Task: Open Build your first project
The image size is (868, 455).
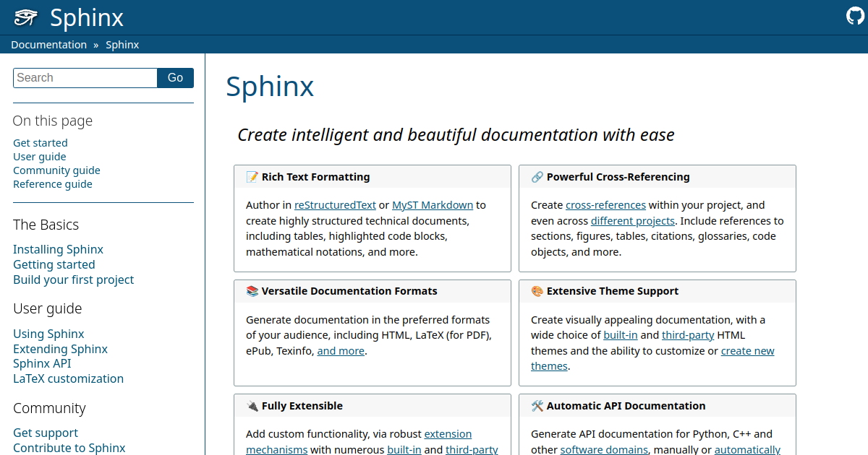Action: point(74,279)
